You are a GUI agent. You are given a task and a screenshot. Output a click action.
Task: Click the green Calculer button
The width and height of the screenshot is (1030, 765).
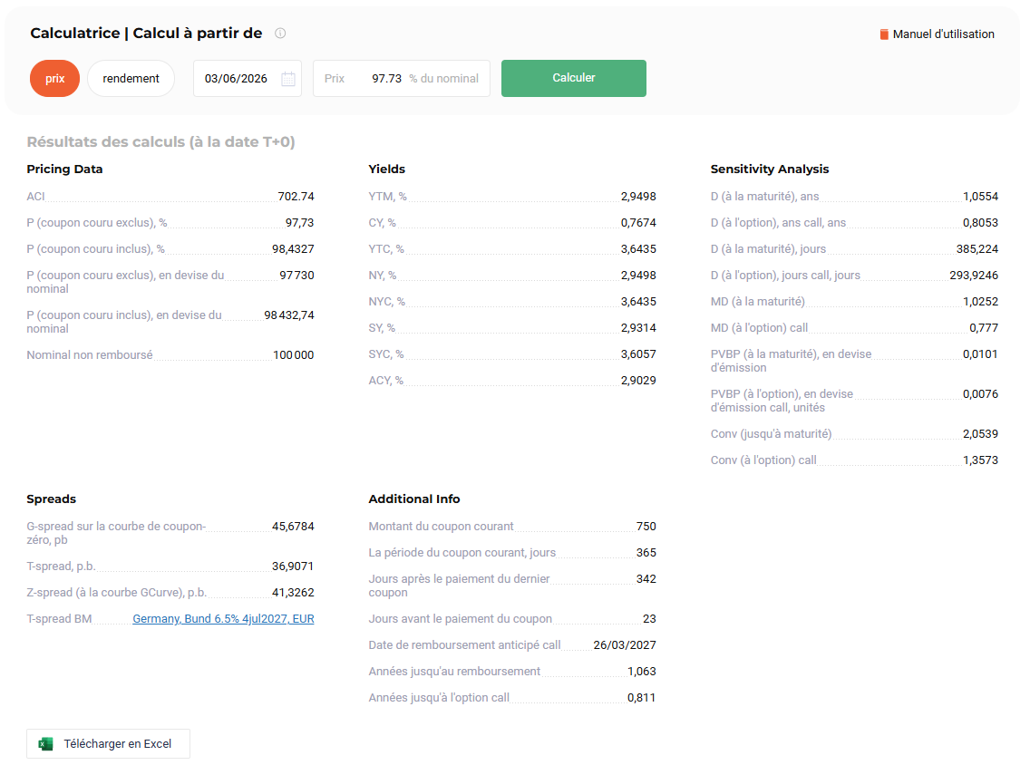[573, 78]
